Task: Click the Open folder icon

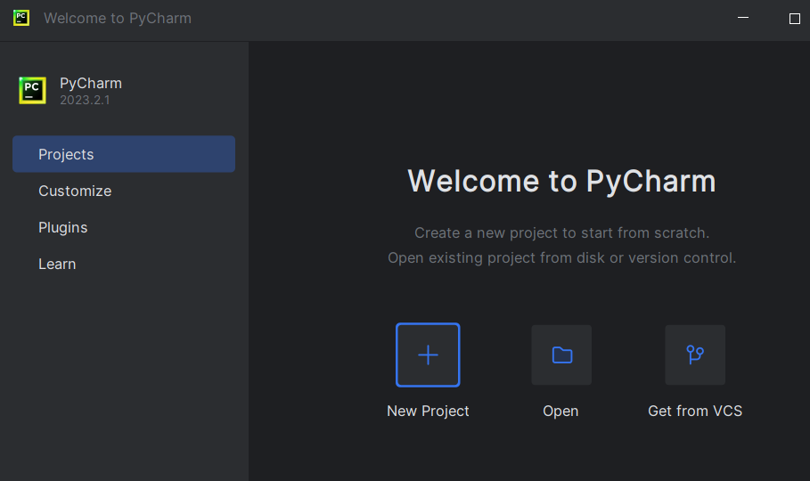Action: tap(561, 355)
